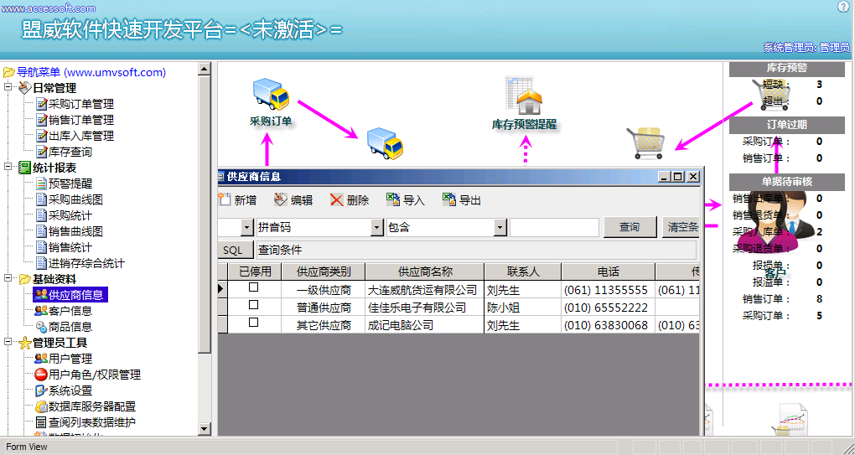The height and width of the screenshot is (455, 855).
Task: Click navigation scrollbar down arrow
Action: pyautogui.click(x=205, y=429)
